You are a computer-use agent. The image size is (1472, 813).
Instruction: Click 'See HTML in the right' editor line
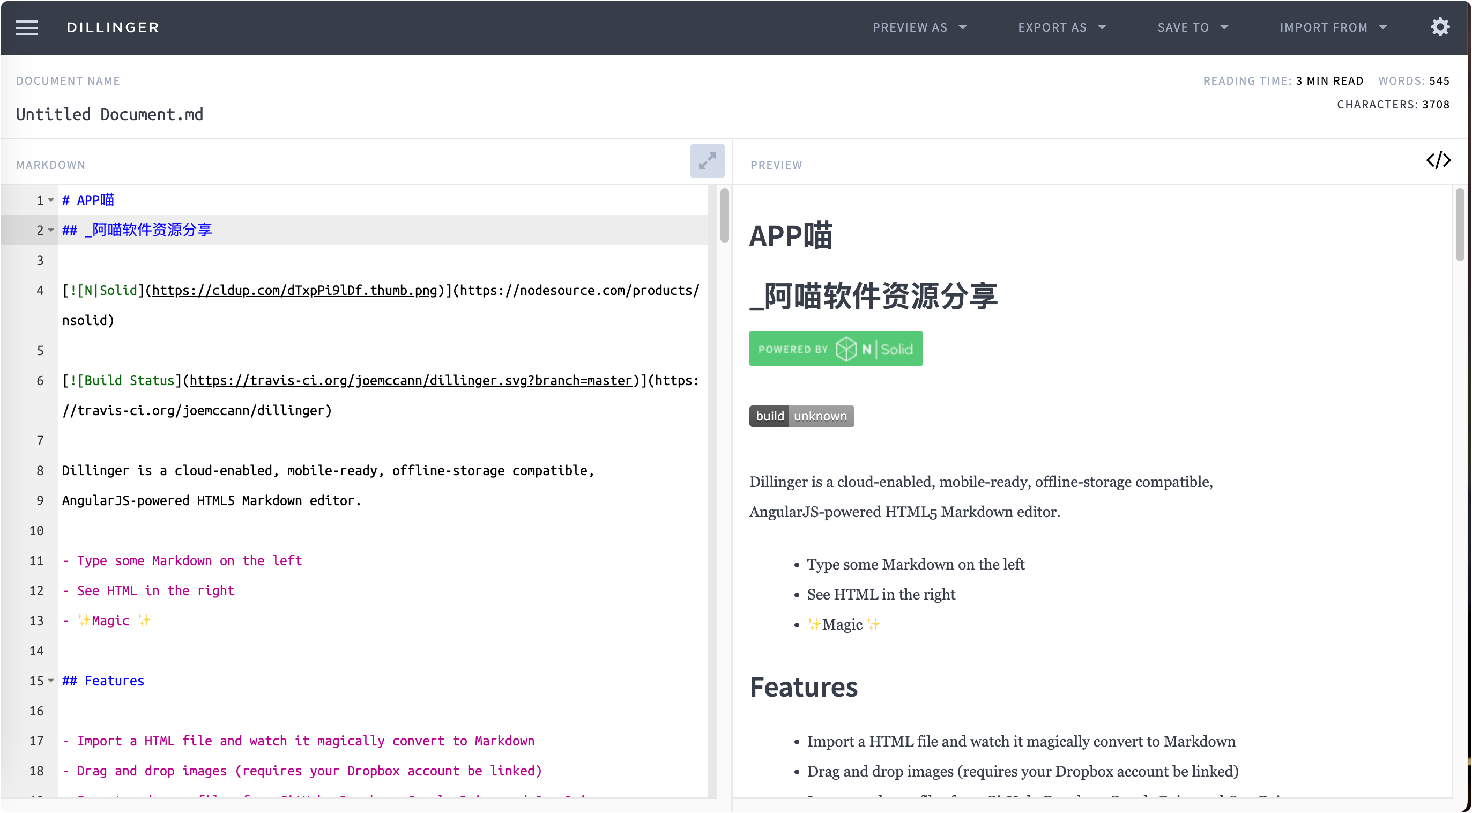(148, 590)
